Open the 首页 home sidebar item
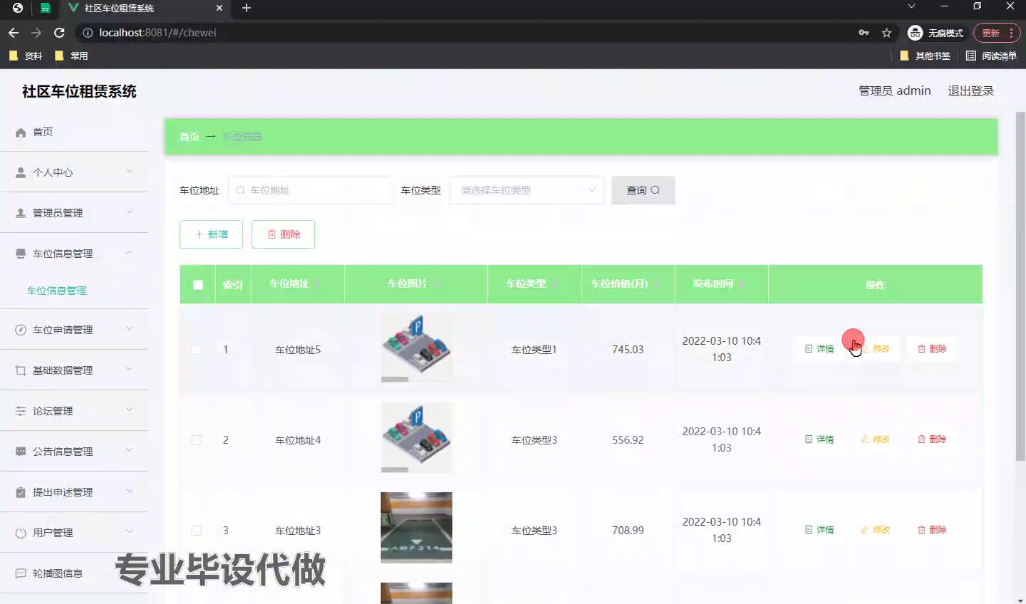Image resolution: width=1026 pixels, height=604 pixels. [x=74, y=132]
